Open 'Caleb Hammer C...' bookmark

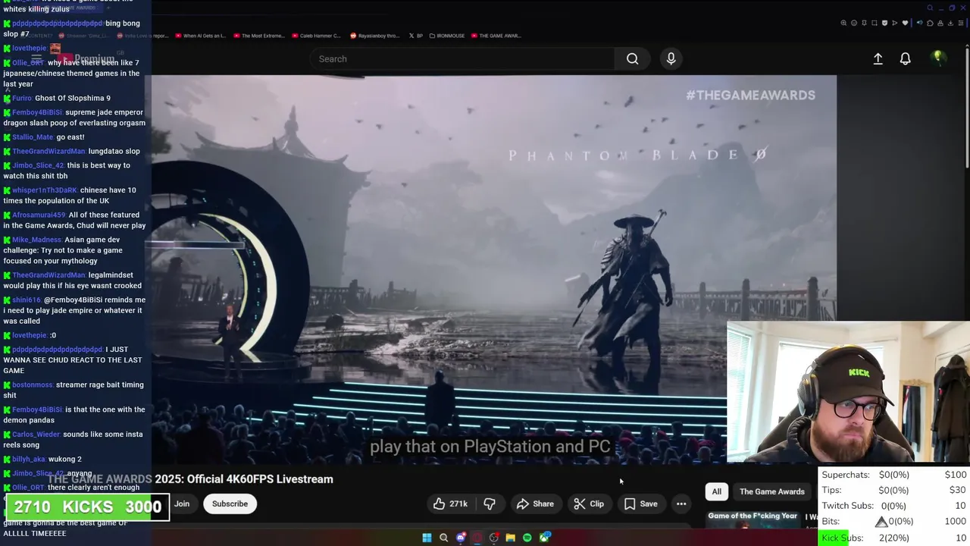pos(317,36)
